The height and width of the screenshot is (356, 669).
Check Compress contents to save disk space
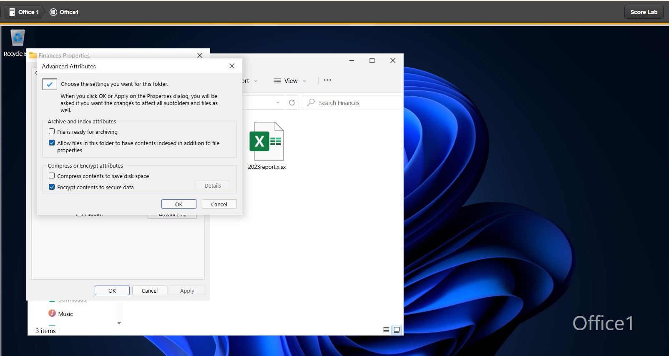tap(52, 176)
